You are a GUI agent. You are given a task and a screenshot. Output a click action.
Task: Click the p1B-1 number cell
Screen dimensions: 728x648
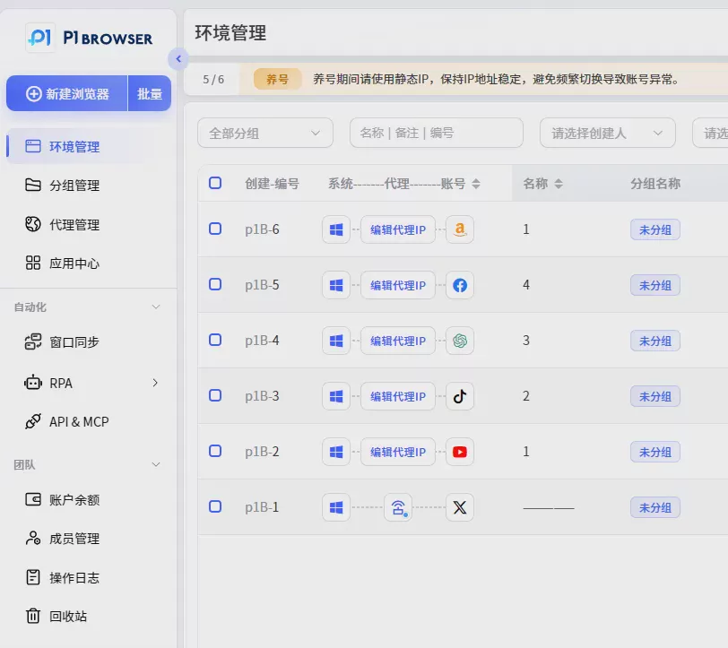(262, 507)
